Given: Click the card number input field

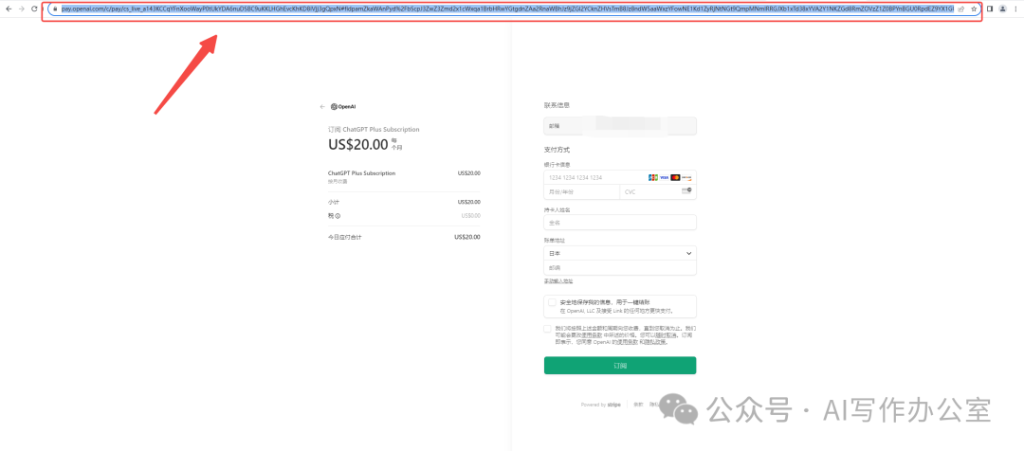Looking at the screenshot, I should pos(593,177).
